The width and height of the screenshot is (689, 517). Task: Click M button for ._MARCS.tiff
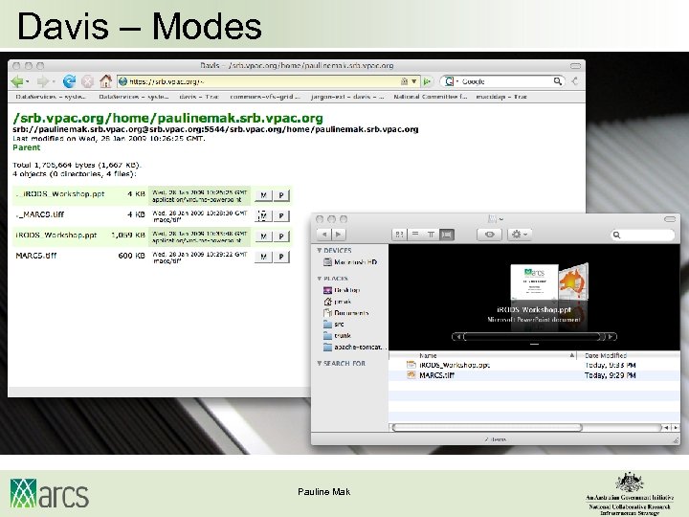point(263,215)
